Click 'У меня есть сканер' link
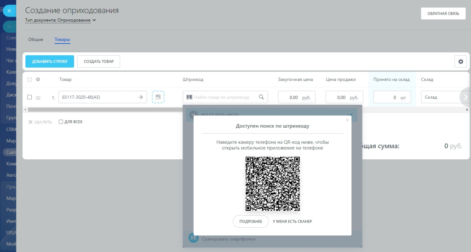The image size is (471, 252). click(292, 221)
